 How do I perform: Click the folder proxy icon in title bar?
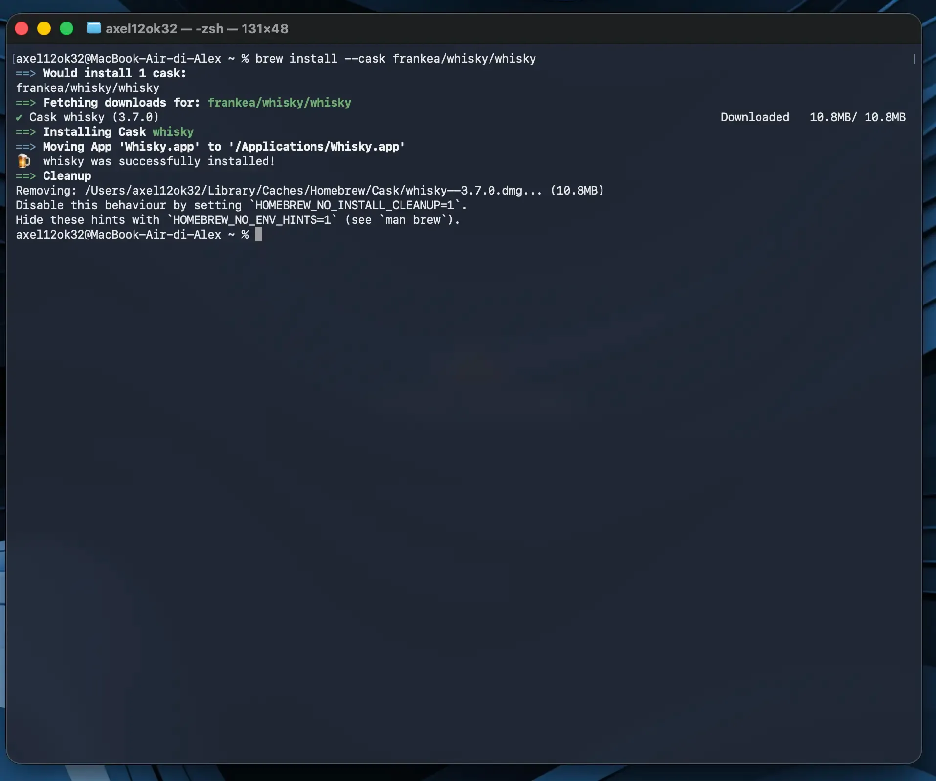coord(93,28)
